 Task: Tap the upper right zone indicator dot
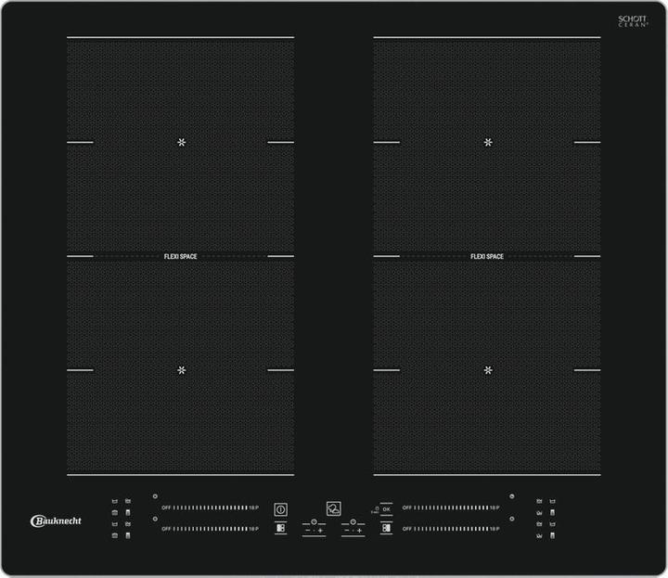point(511,496)
